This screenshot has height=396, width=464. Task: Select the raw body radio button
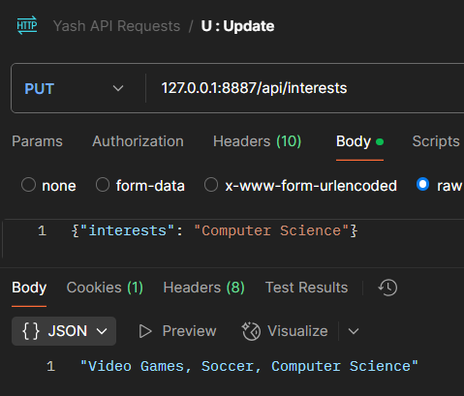tap(422, 184)
